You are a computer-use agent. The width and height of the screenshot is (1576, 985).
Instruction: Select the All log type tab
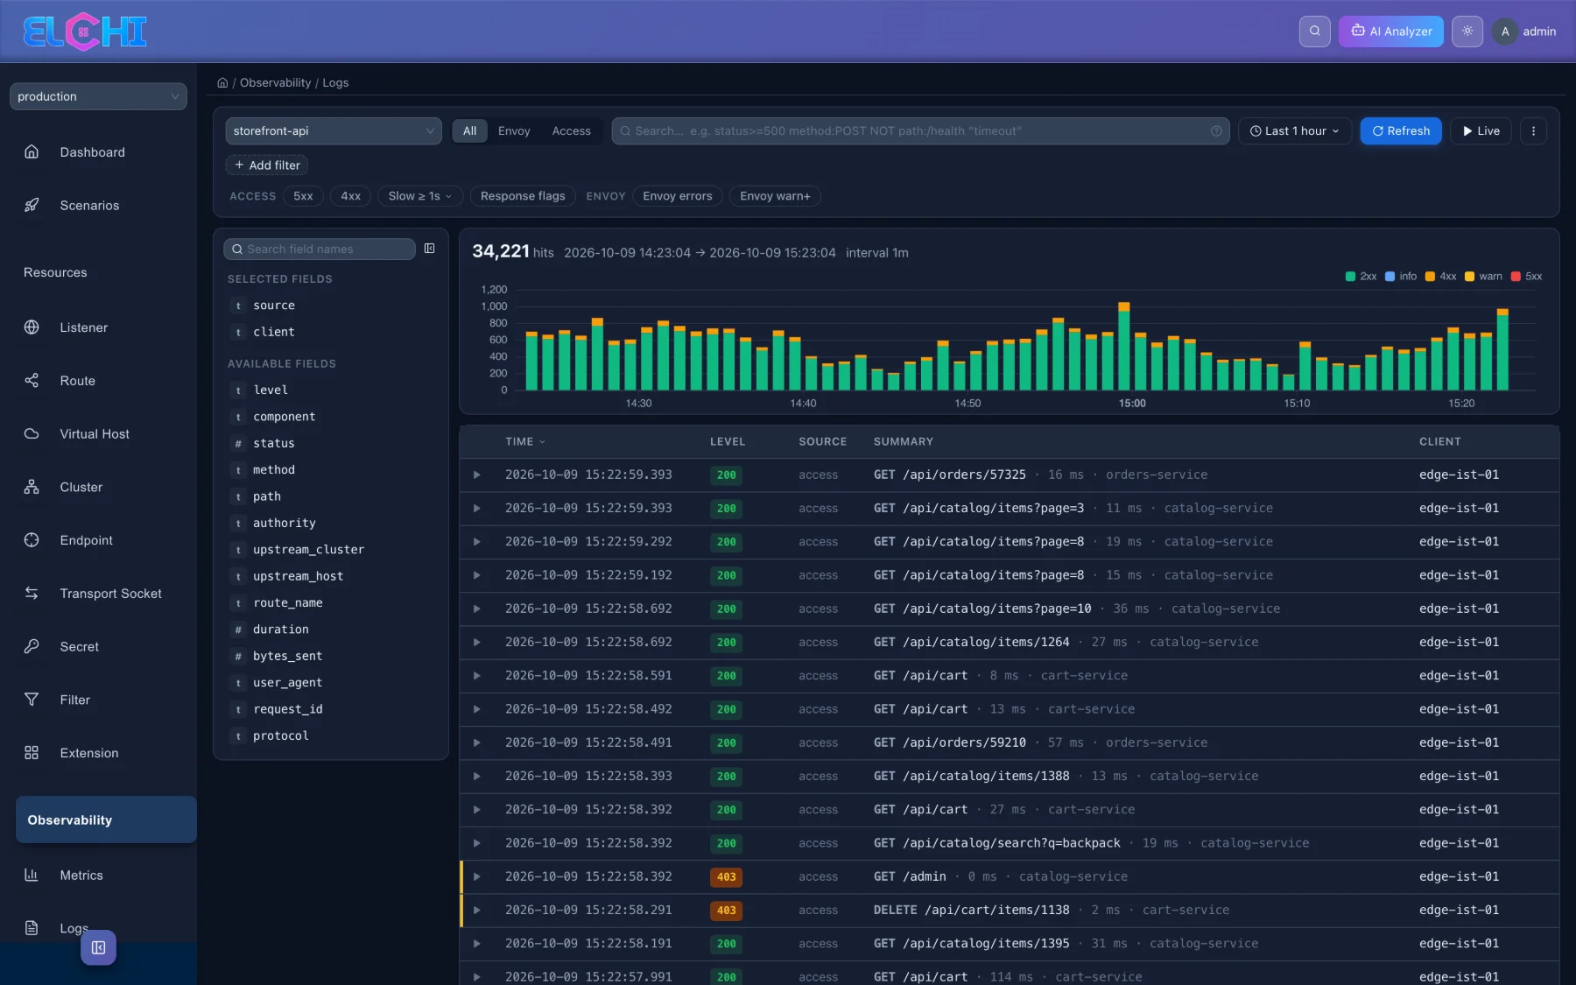pos(470,131)
